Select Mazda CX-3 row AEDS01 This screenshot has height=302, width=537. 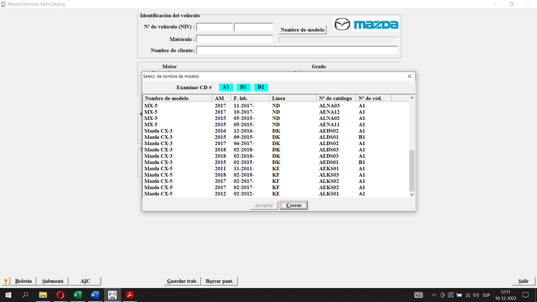tap(276, 162)
